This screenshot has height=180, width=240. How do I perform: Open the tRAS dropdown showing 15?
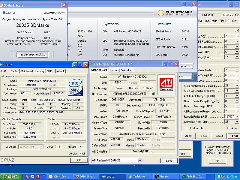tap(237, 57)
